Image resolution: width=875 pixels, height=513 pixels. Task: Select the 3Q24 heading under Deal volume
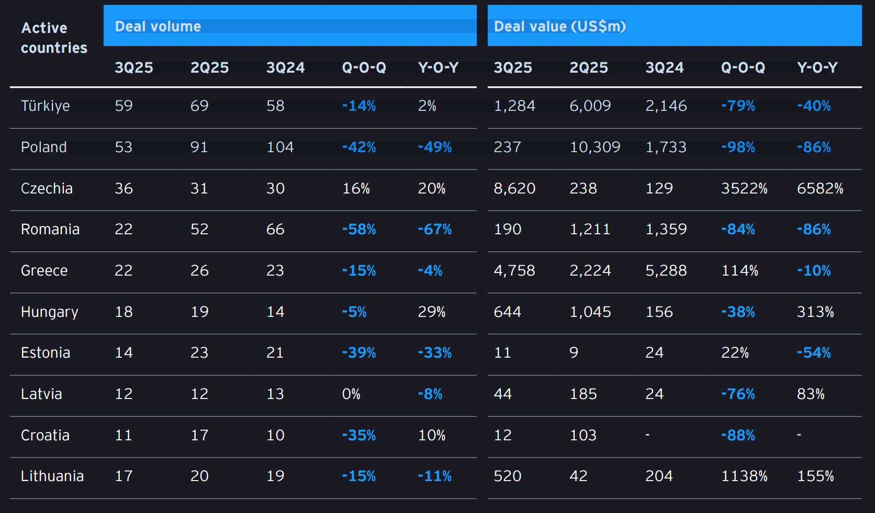click(286, 68)
